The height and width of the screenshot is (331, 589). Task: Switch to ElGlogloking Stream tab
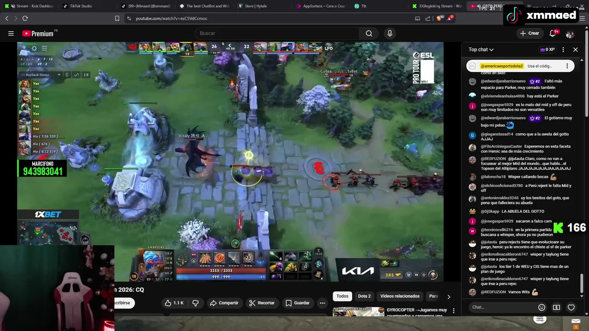pyautogui.click(x=437, y=6)
